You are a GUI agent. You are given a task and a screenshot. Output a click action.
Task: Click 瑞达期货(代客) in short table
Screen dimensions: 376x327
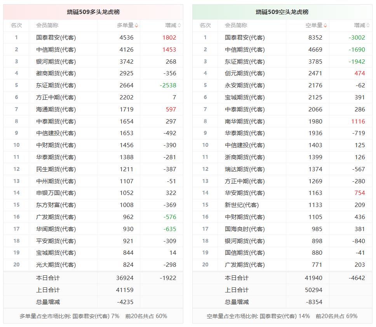[x=245, y=169]
